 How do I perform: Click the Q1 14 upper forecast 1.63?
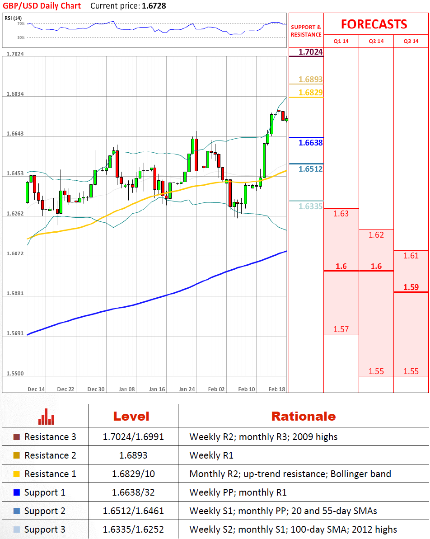coord(341,214)
